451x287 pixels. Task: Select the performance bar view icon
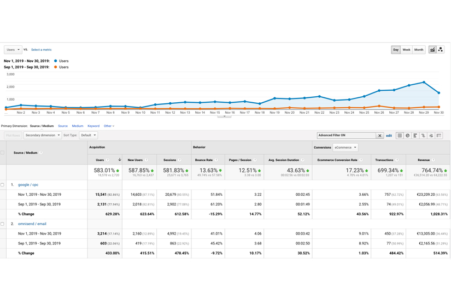pyautogui.click(x=415, y=136)
